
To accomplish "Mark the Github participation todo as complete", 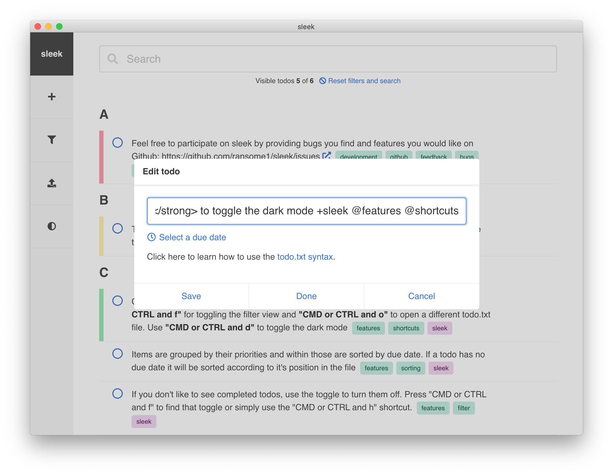I will (x=117, y=143).
